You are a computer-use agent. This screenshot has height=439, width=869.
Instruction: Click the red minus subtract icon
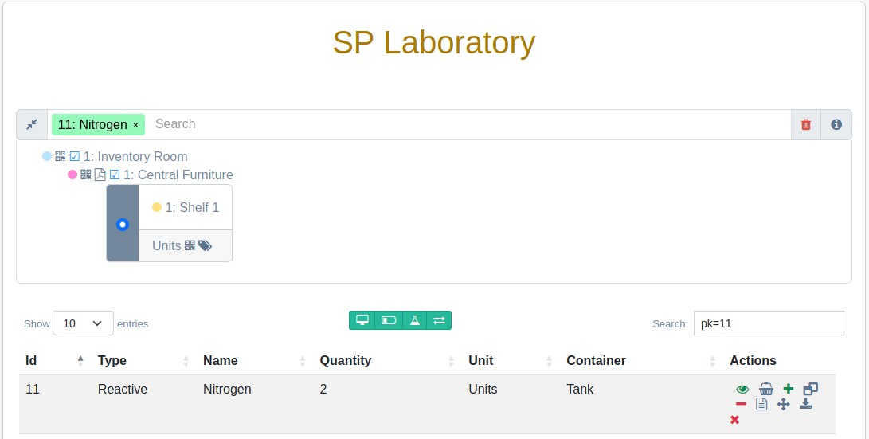(741, 404)
